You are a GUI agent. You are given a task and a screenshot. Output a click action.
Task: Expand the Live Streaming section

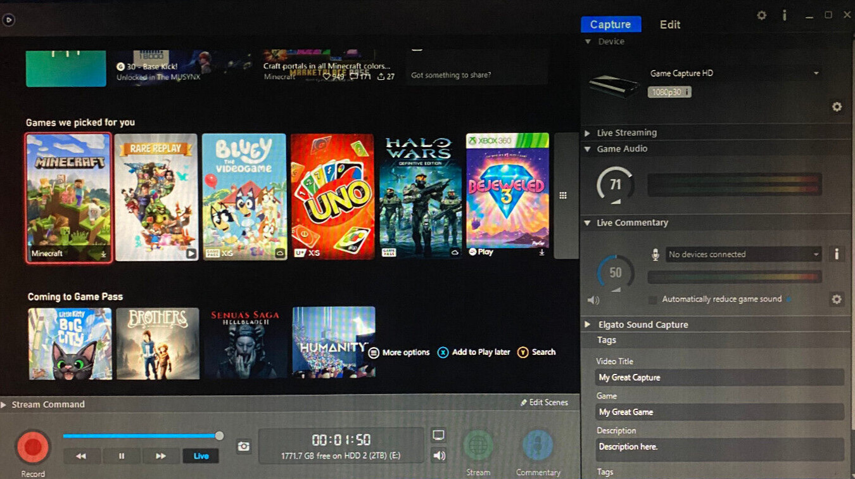coord(588,133)
